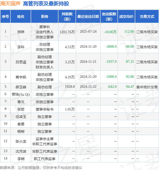Select the name 任凌玉
Image resolution: width=159 pixels, height=170 pixels.
[21, 117]
